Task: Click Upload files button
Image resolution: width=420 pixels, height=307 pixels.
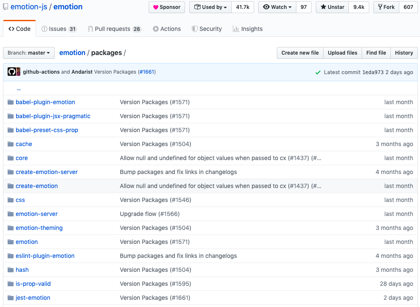Action: click(343, 53)
